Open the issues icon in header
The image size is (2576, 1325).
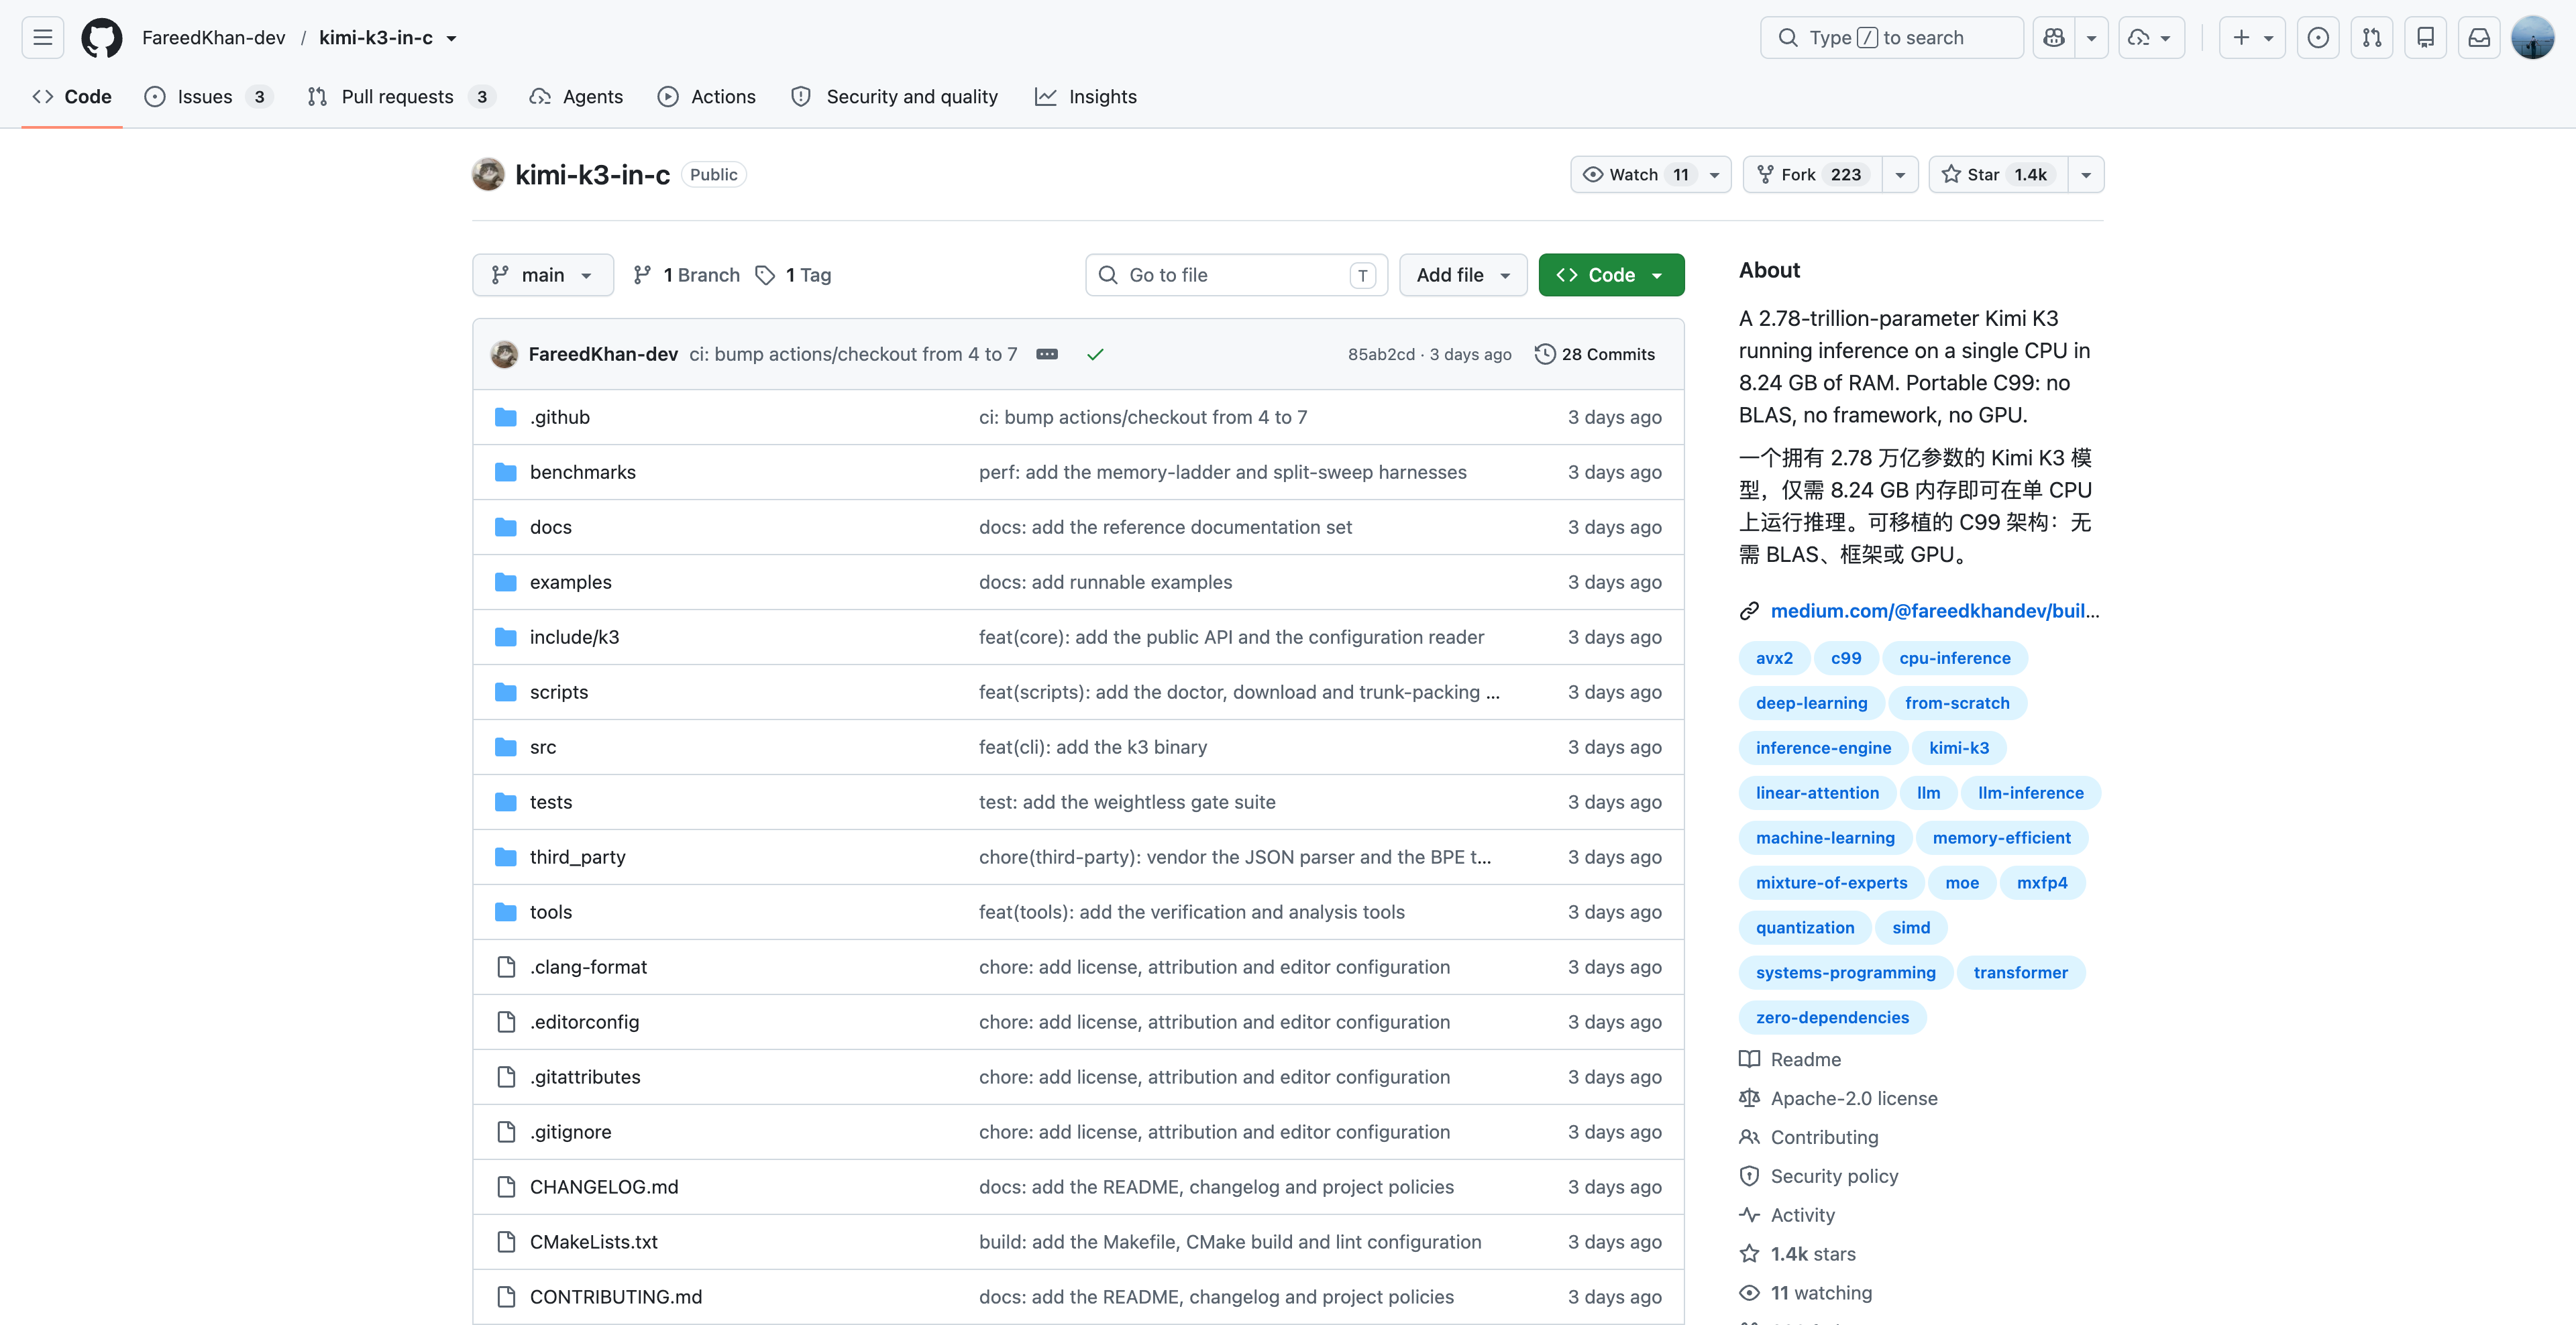click(2318, 38)
